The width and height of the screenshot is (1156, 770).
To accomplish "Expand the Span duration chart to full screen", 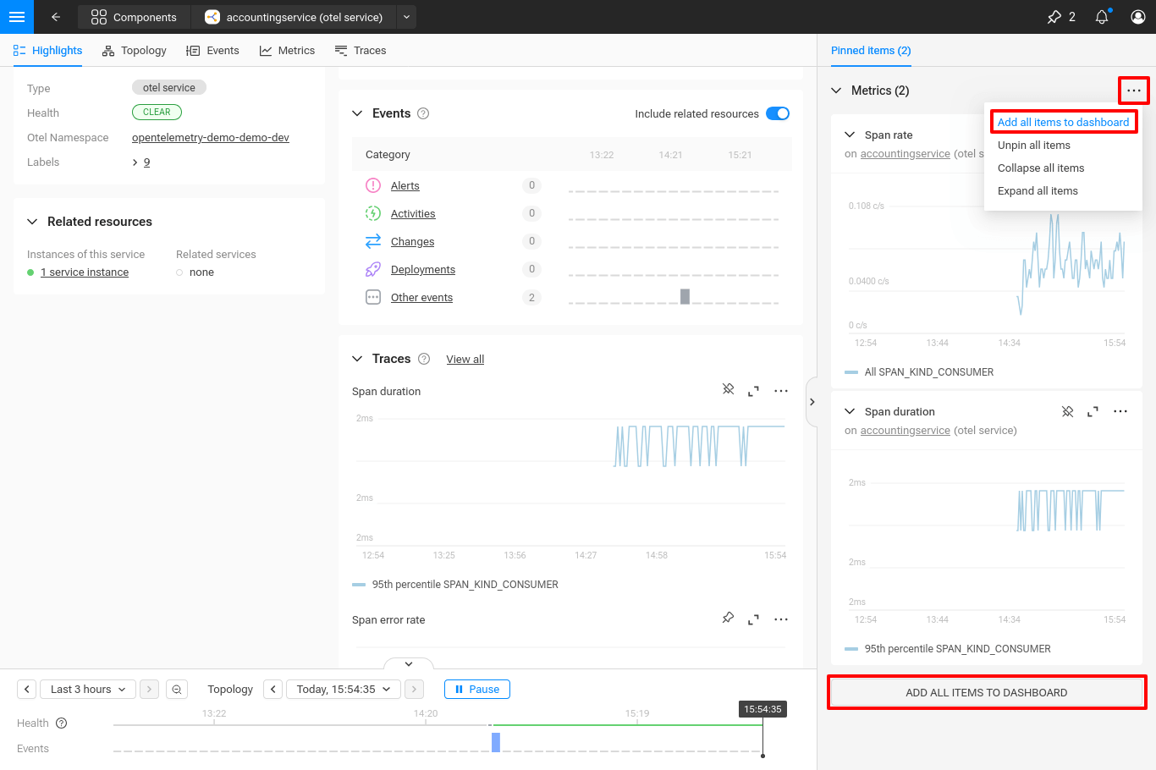I will (x=753, y=390).
